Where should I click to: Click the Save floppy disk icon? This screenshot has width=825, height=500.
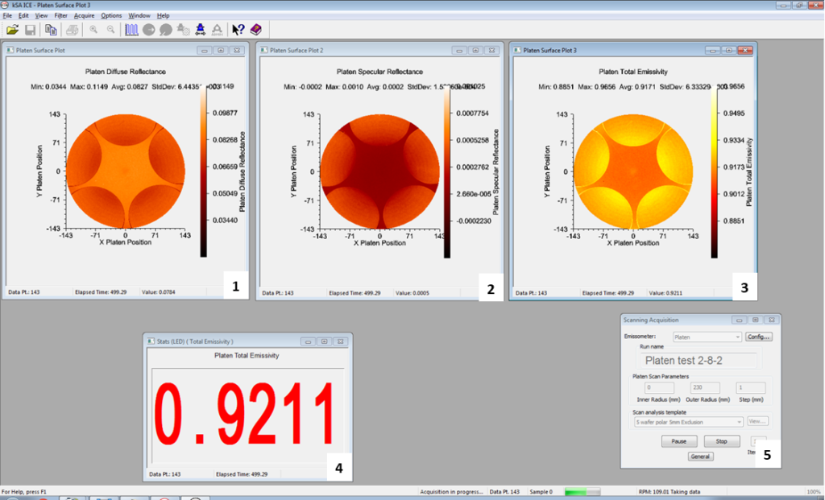point(30,30)
